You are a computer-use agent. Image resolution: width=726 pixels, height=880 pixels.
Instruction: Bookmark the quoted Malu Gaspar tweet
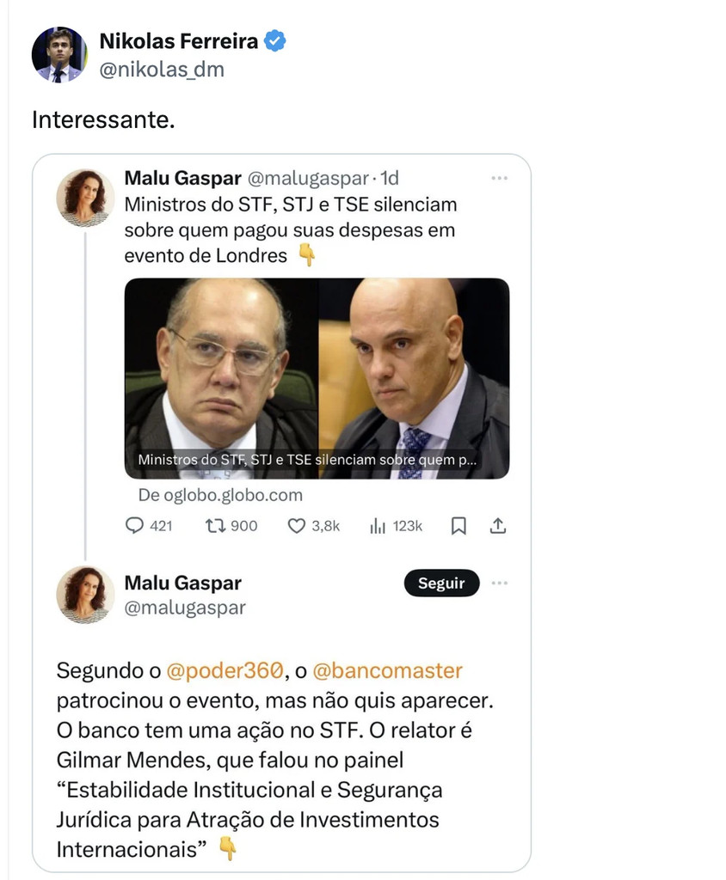pos(458,526)
